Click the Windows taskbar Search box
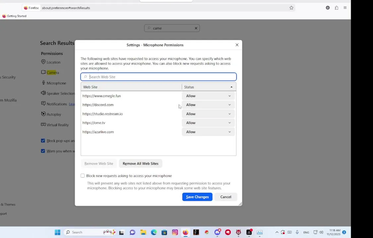373x238 pixels. pos(90,232)
